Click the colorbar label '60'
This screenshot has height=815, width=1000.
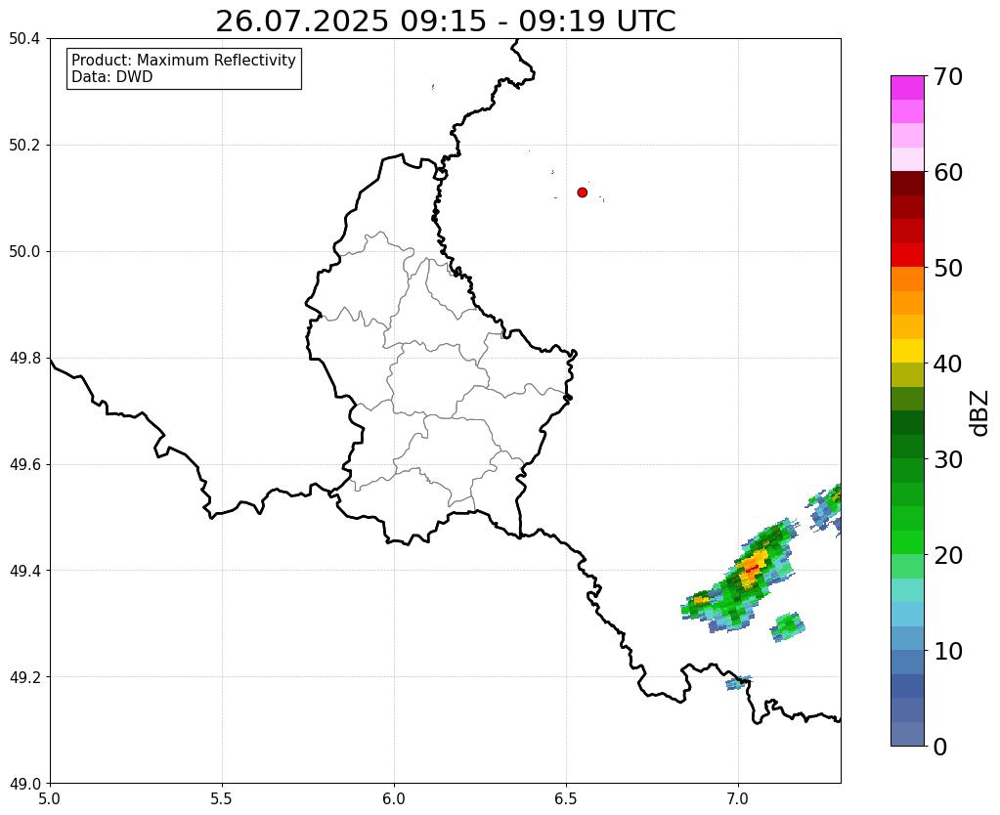tap(948, 172)
